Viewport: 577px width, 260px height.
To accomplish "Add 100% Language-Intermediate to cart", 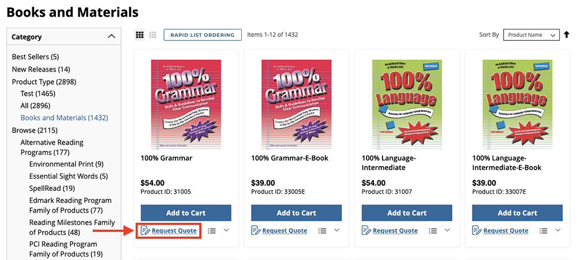I will 407,213.
